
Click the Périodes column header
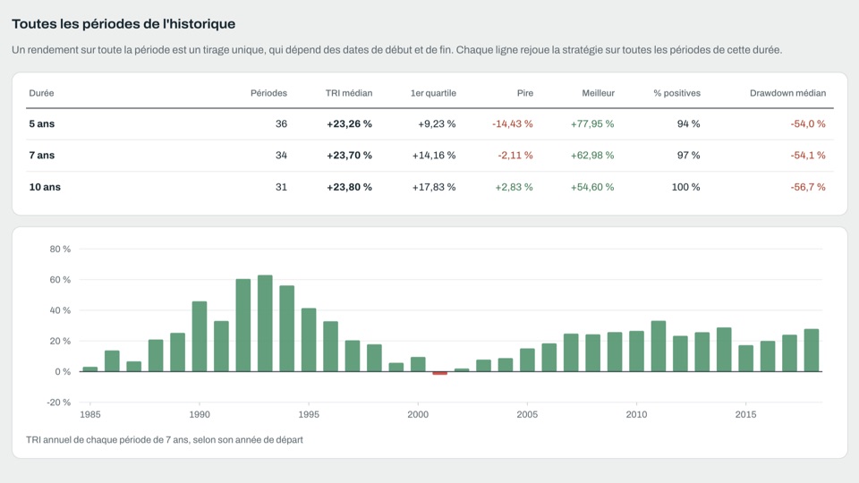click(268, 93)
